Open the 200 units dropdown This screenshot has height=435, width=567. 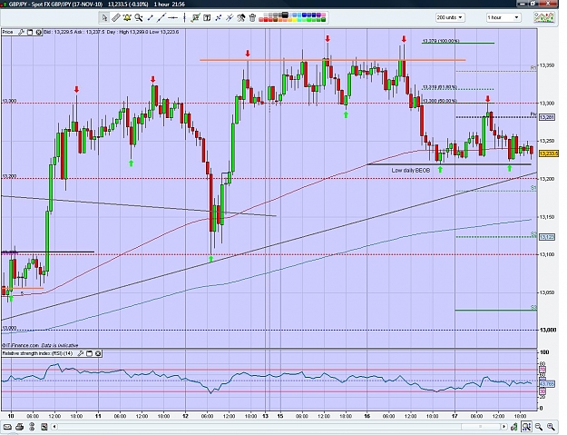(450, 17)
